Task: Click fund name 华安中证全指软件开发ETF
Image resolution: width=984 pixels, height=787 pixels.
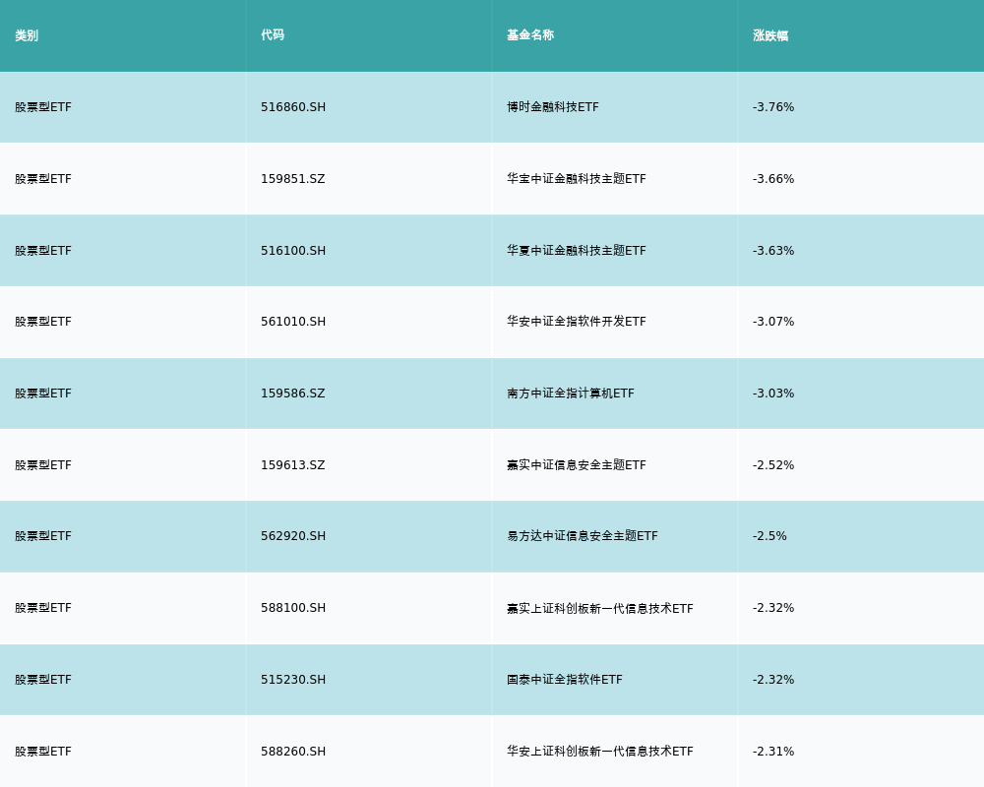Action: pos(576,322)
